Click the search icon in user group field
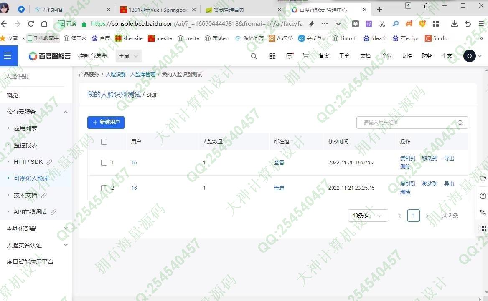 point(460,123)
